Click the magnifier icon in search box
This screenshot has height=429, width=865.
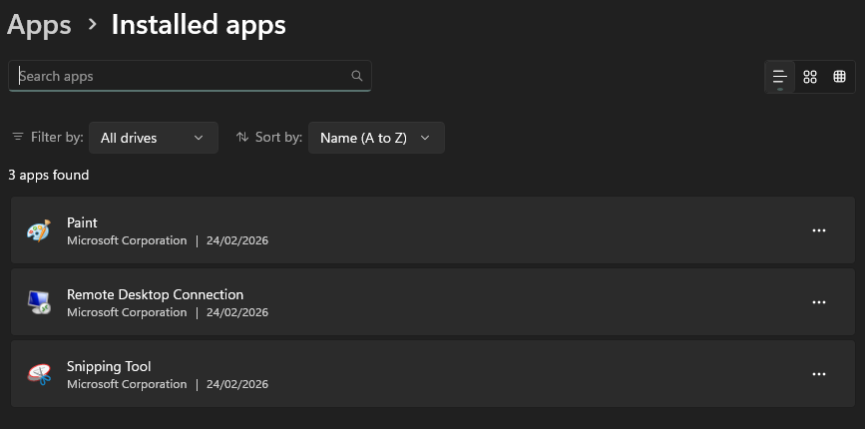[357, 76]
